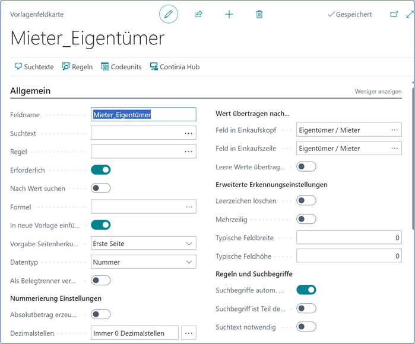
Task: Open Feld in Einkaufskopf lookup ellipsis
Action: click(x=395, y=130)
